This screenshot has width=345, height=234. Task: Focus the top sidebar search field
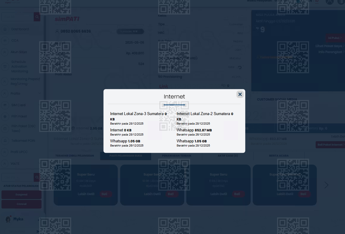click(18, 17)
